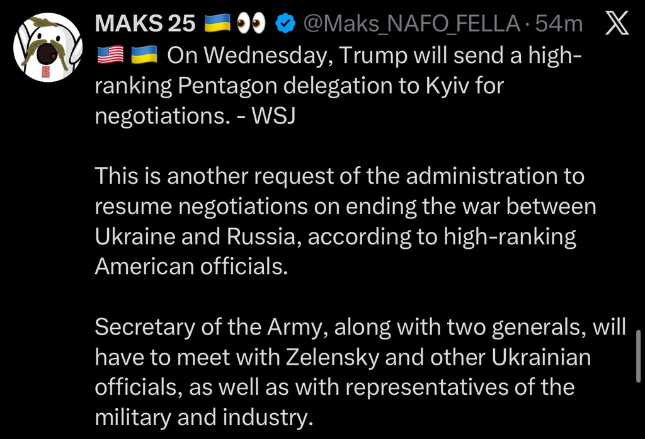
Task: Click the blue verified checkmark badge
Action: point(287,24)
